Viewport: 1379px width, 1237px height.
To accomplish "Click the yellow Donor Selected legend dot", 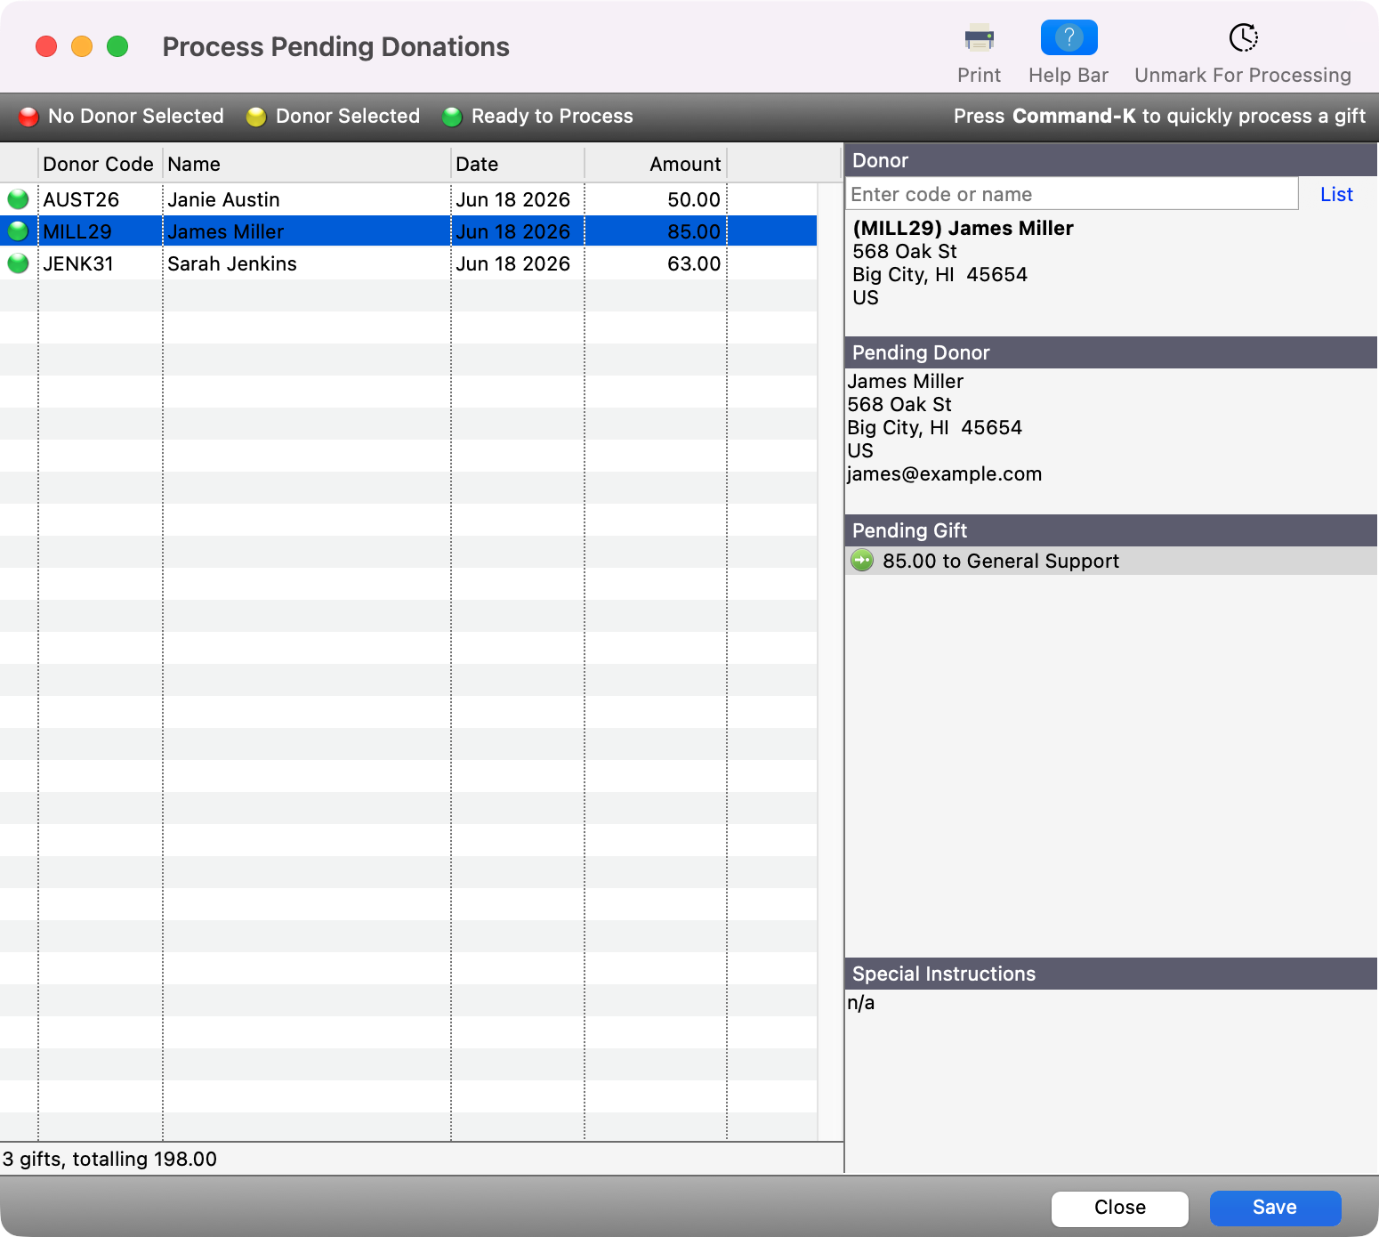I will pyautogui.click(x=256, y=117).
